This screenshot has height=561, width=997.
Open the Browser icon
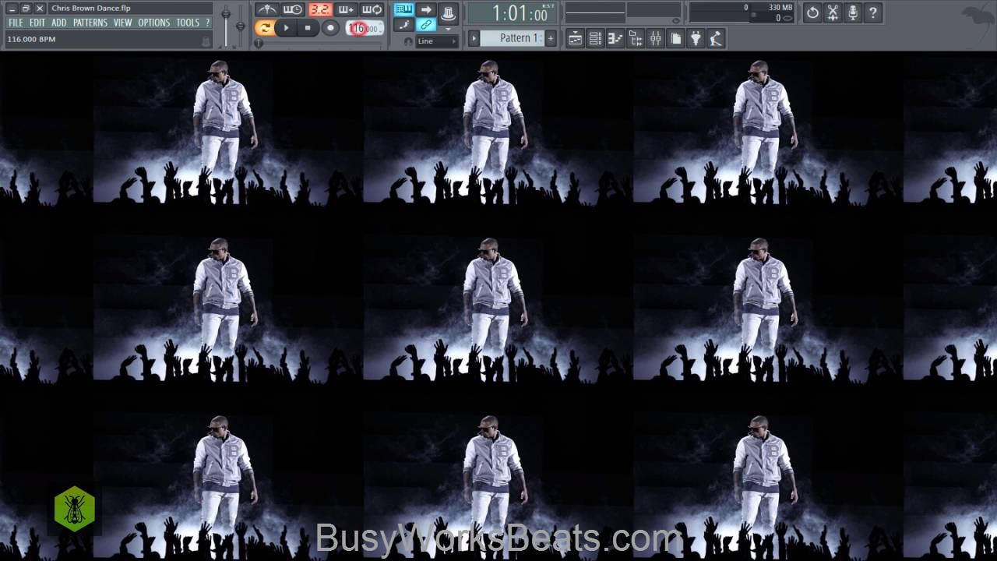click(636, 38)
